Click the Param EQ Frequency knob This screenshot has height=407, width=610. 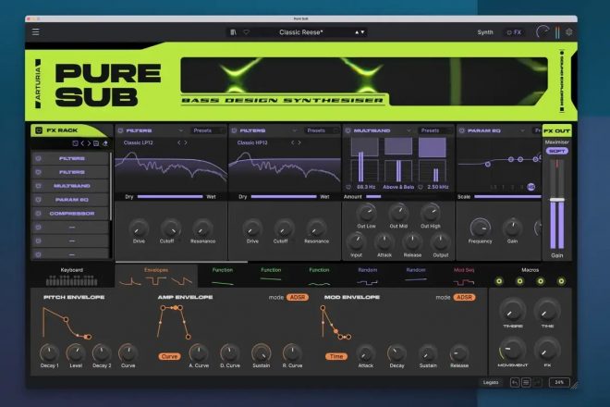(x=480, y=227)
